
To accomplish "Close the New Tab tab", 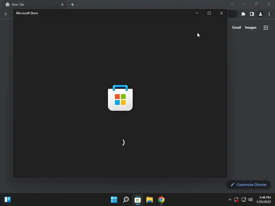I will 62,5.
